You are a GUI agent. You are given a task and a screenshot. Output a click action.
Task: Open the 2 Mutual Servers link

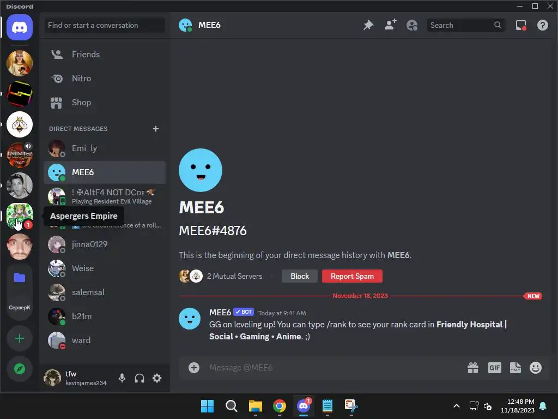click(x=234, y=276)
